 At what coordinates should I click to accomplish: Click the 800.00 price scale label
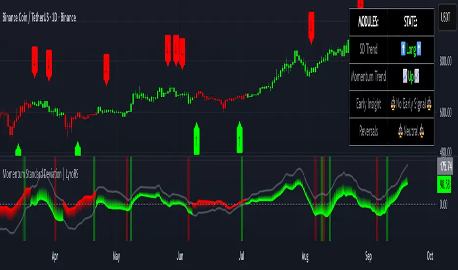pos(445,61)
